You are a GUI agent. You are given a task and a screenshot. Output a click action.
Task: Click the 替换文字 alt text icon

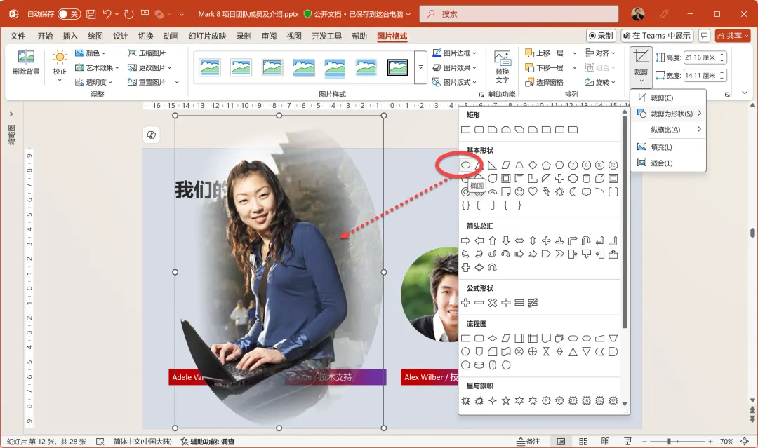tap(502, 67)
